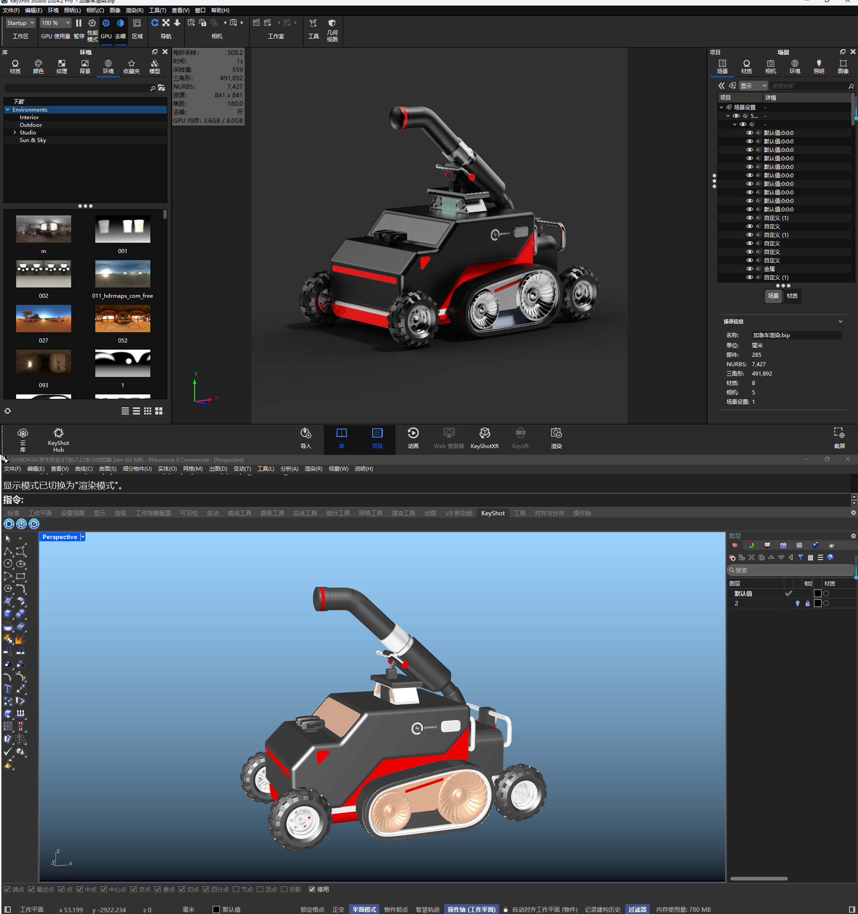Expand the Studio environments folder
Viewport: 858px width, 914px height.
tap(15, 132)
